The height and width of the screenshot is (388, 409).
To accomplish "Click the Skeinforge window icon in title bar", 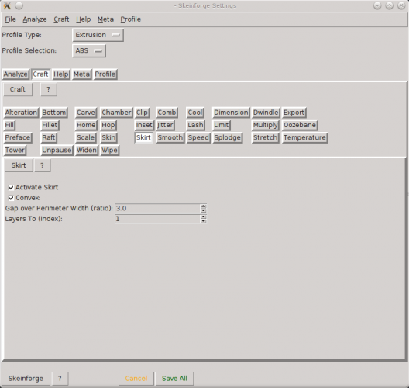I will pyautogui.click(x=7, y=5).
